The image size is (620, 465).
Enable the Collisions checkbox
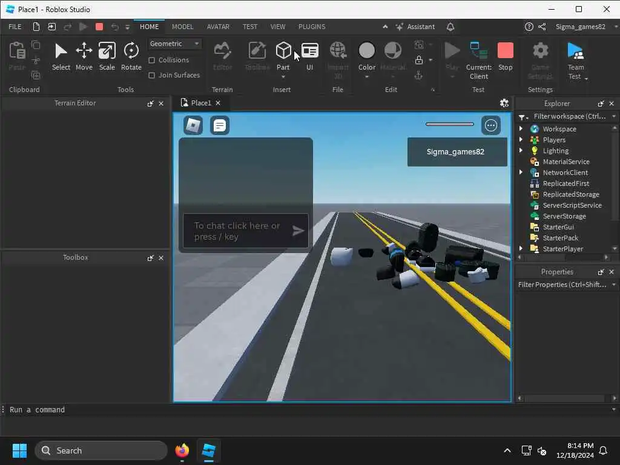[151, 60]
